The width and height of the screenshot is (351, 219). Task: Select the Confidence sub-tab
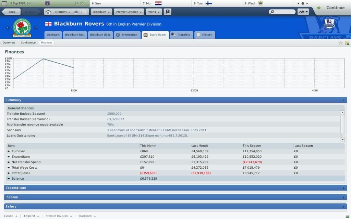tap(28, 43)
